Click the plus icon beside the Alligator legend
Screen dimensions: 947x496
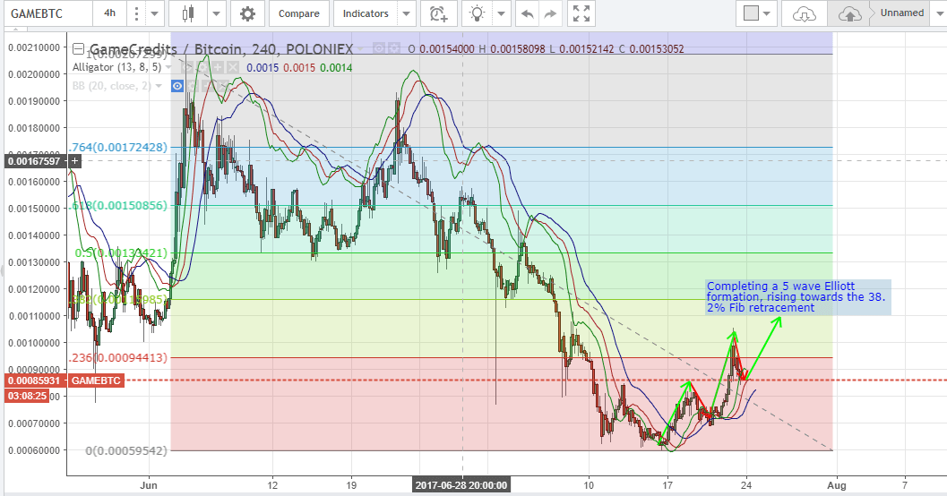tap(218, 67)
